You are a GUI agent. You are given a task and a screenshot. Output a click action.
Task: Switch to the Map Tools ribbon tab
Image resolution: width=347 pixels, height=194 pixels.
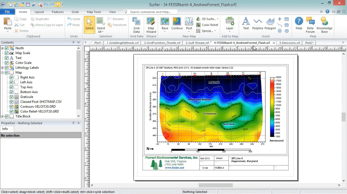[x=94, y=12]
